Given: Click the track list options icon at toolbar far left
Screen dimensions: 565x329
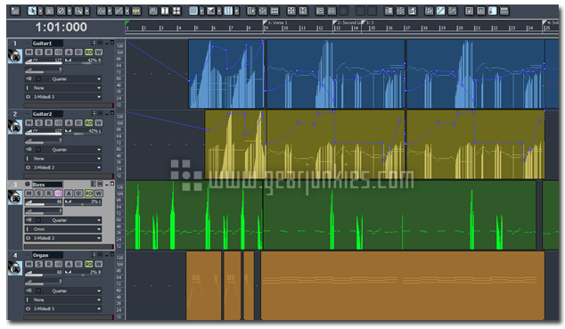Looking at the screenshot, I should coord(15,11).
